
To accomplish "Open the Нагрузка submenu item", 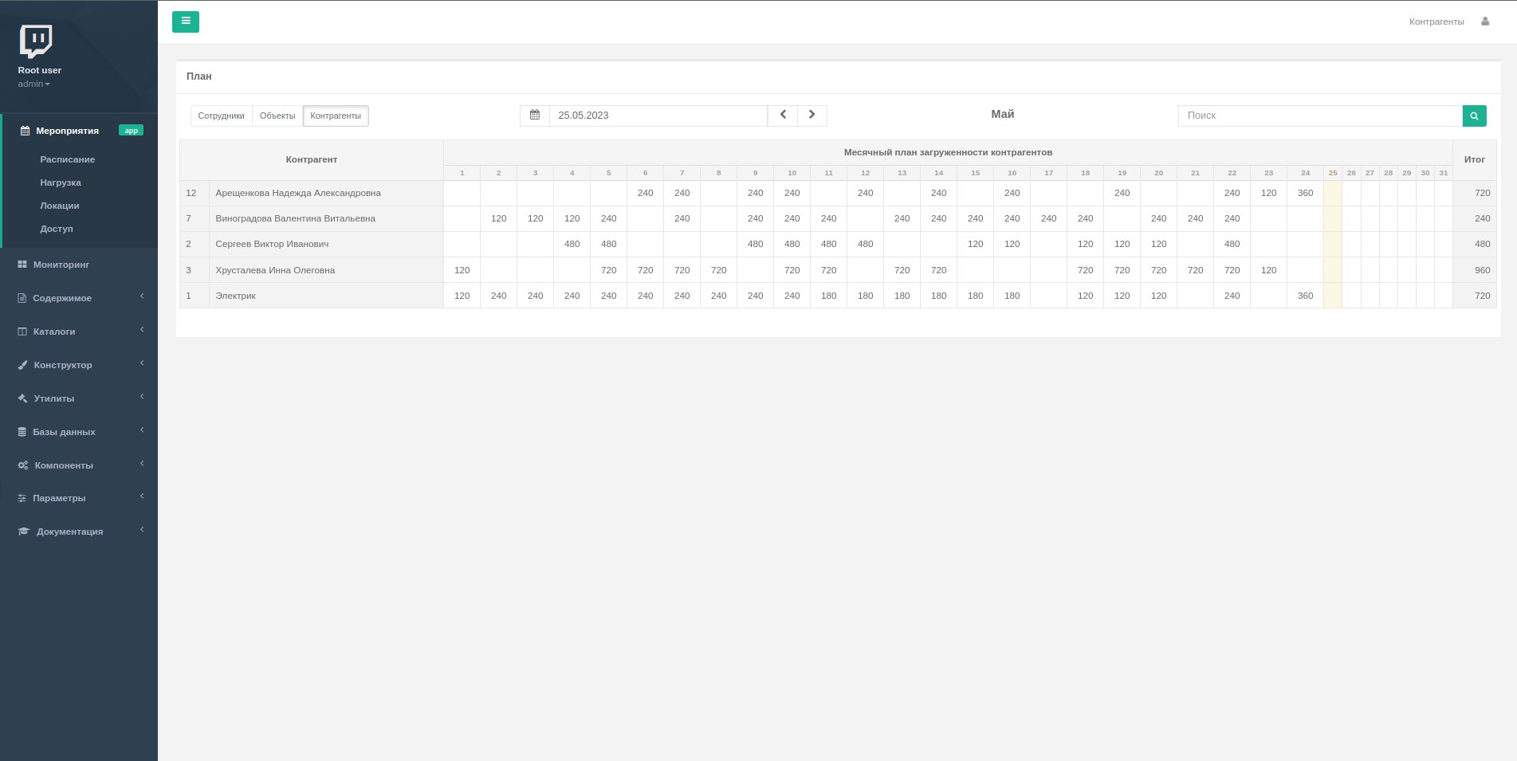I will (61, 182).
